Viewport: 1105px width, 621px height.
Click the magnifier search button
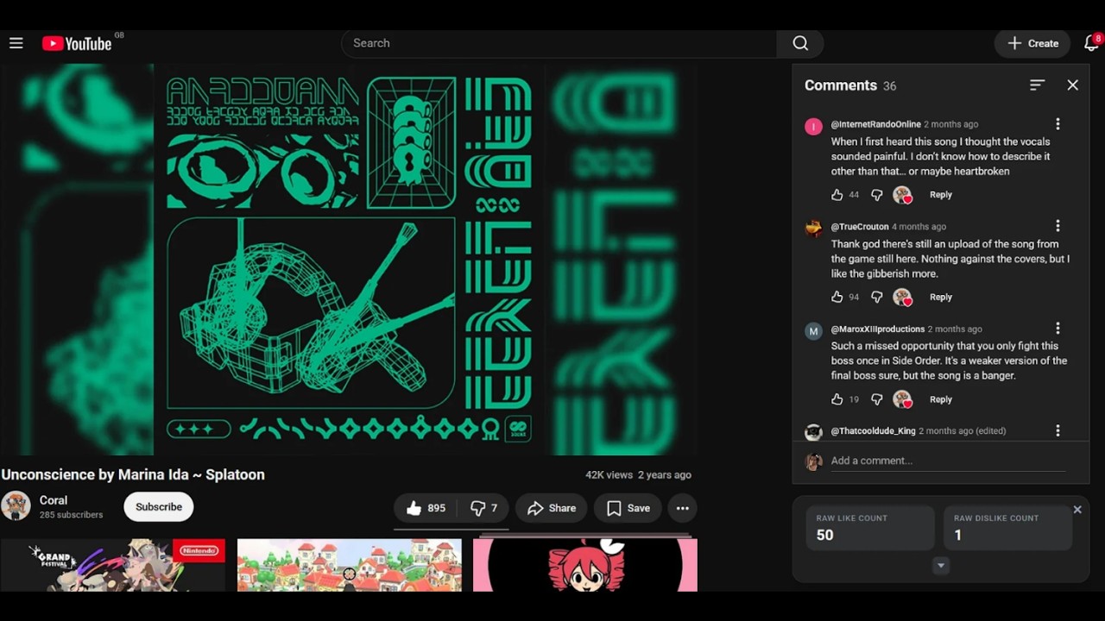(800, 43)
